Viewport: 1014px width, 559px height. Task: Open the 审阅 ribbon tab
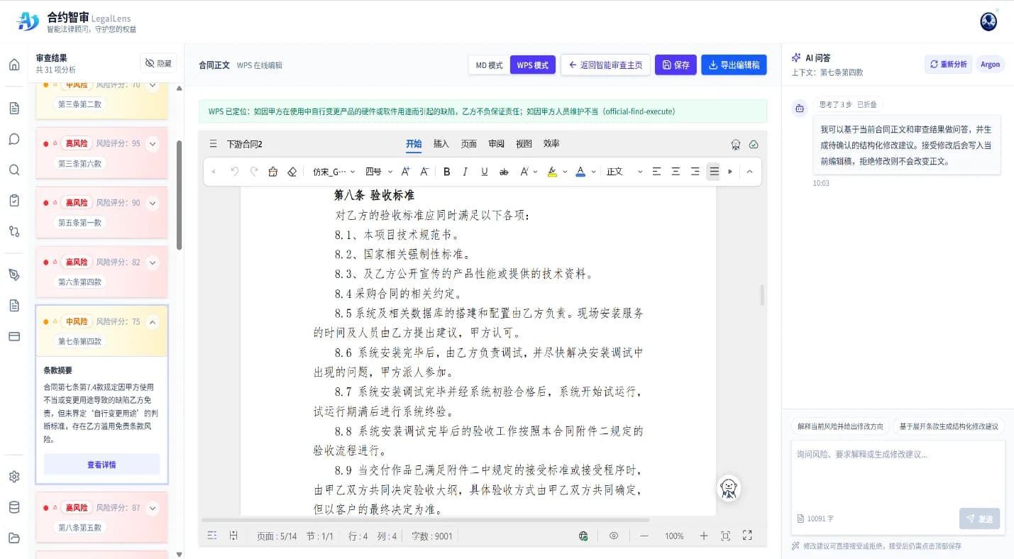pos(497,144)
